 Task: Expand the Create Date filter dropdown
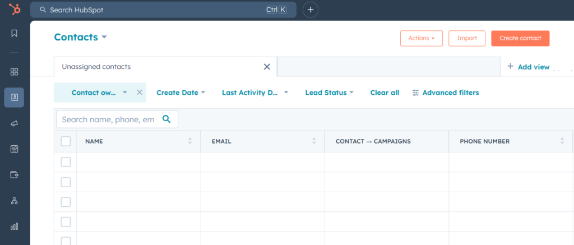point(180,93)
